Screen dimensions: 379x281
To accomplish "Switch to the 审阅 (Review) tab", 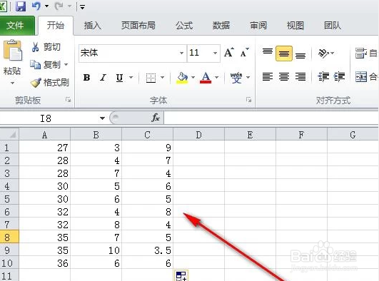I will [258, 26].
